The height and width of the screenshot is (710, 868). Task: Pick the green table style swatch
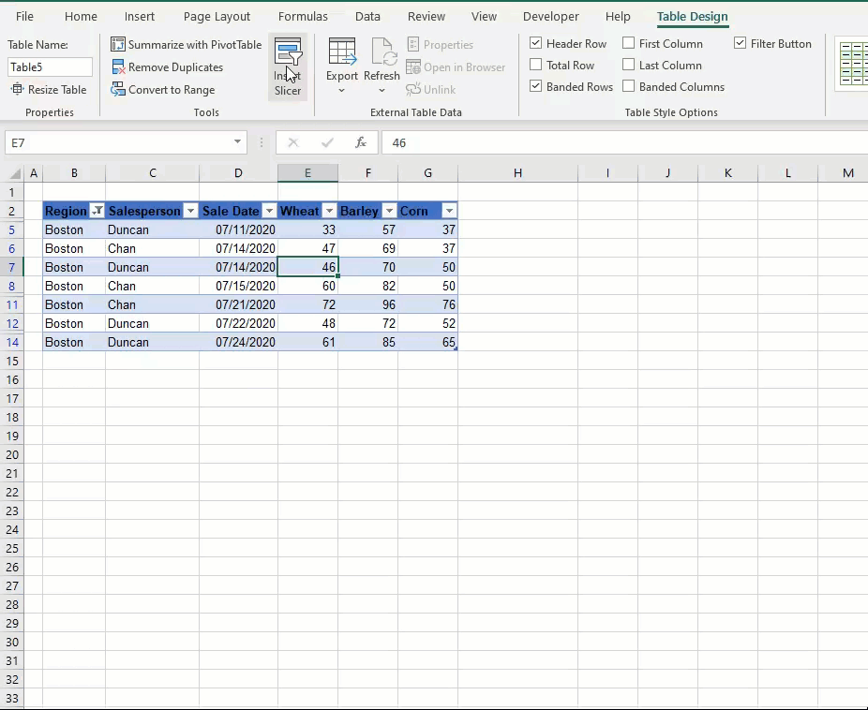tap(852, 66)
